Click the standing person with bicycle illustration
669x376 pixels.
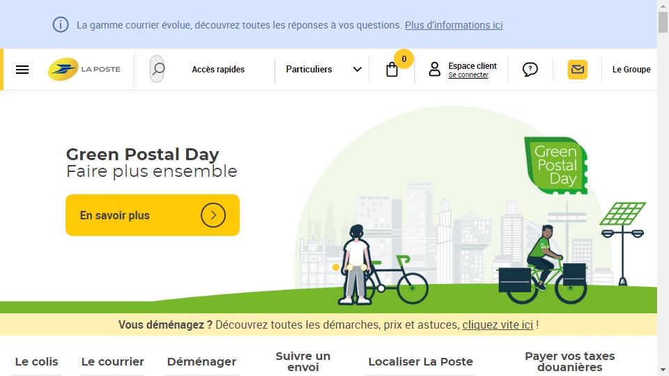click(383, 265)
